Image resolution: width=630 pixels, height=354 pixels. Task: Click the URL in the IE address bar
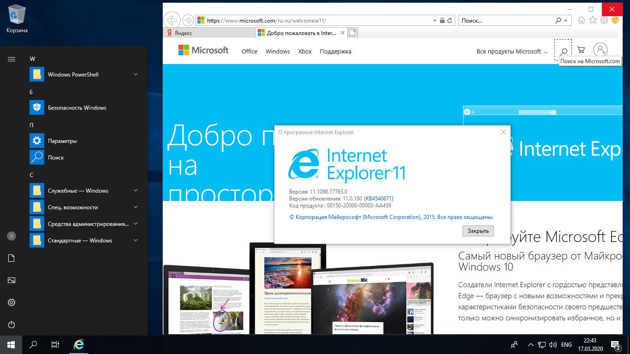(x=267, y=21)
